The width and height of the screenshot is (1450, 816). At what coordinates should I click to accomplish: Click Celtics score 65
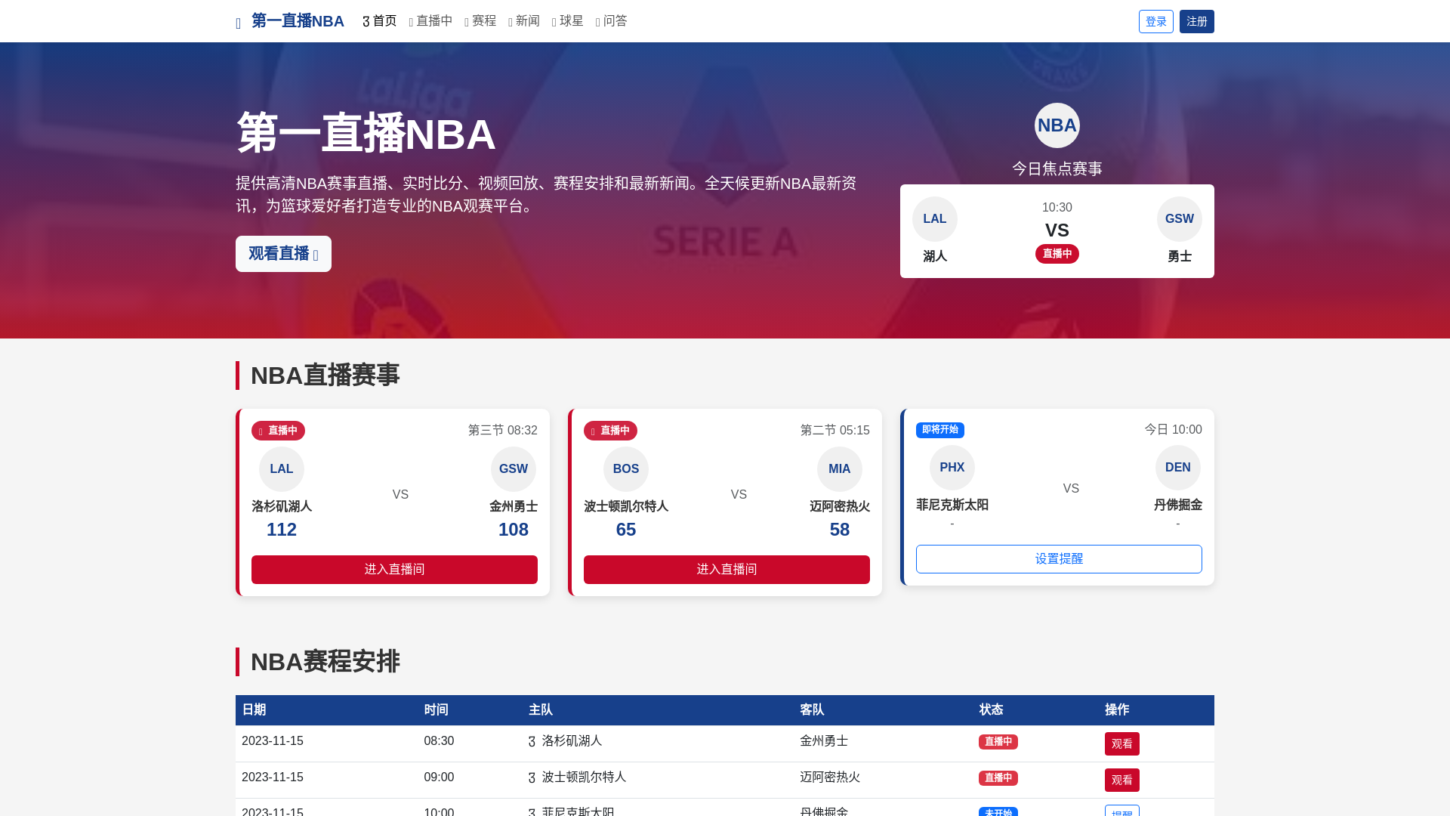[626, 530]
